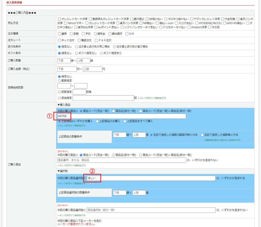Click the 回数指定 number field

point(80,92)
